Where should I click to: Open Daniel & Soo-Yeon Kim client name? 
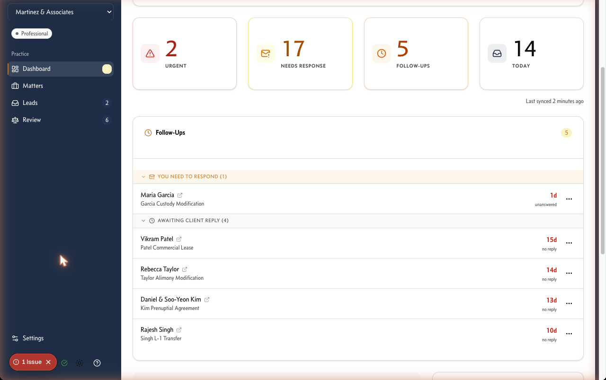click(x=171, y=300)
